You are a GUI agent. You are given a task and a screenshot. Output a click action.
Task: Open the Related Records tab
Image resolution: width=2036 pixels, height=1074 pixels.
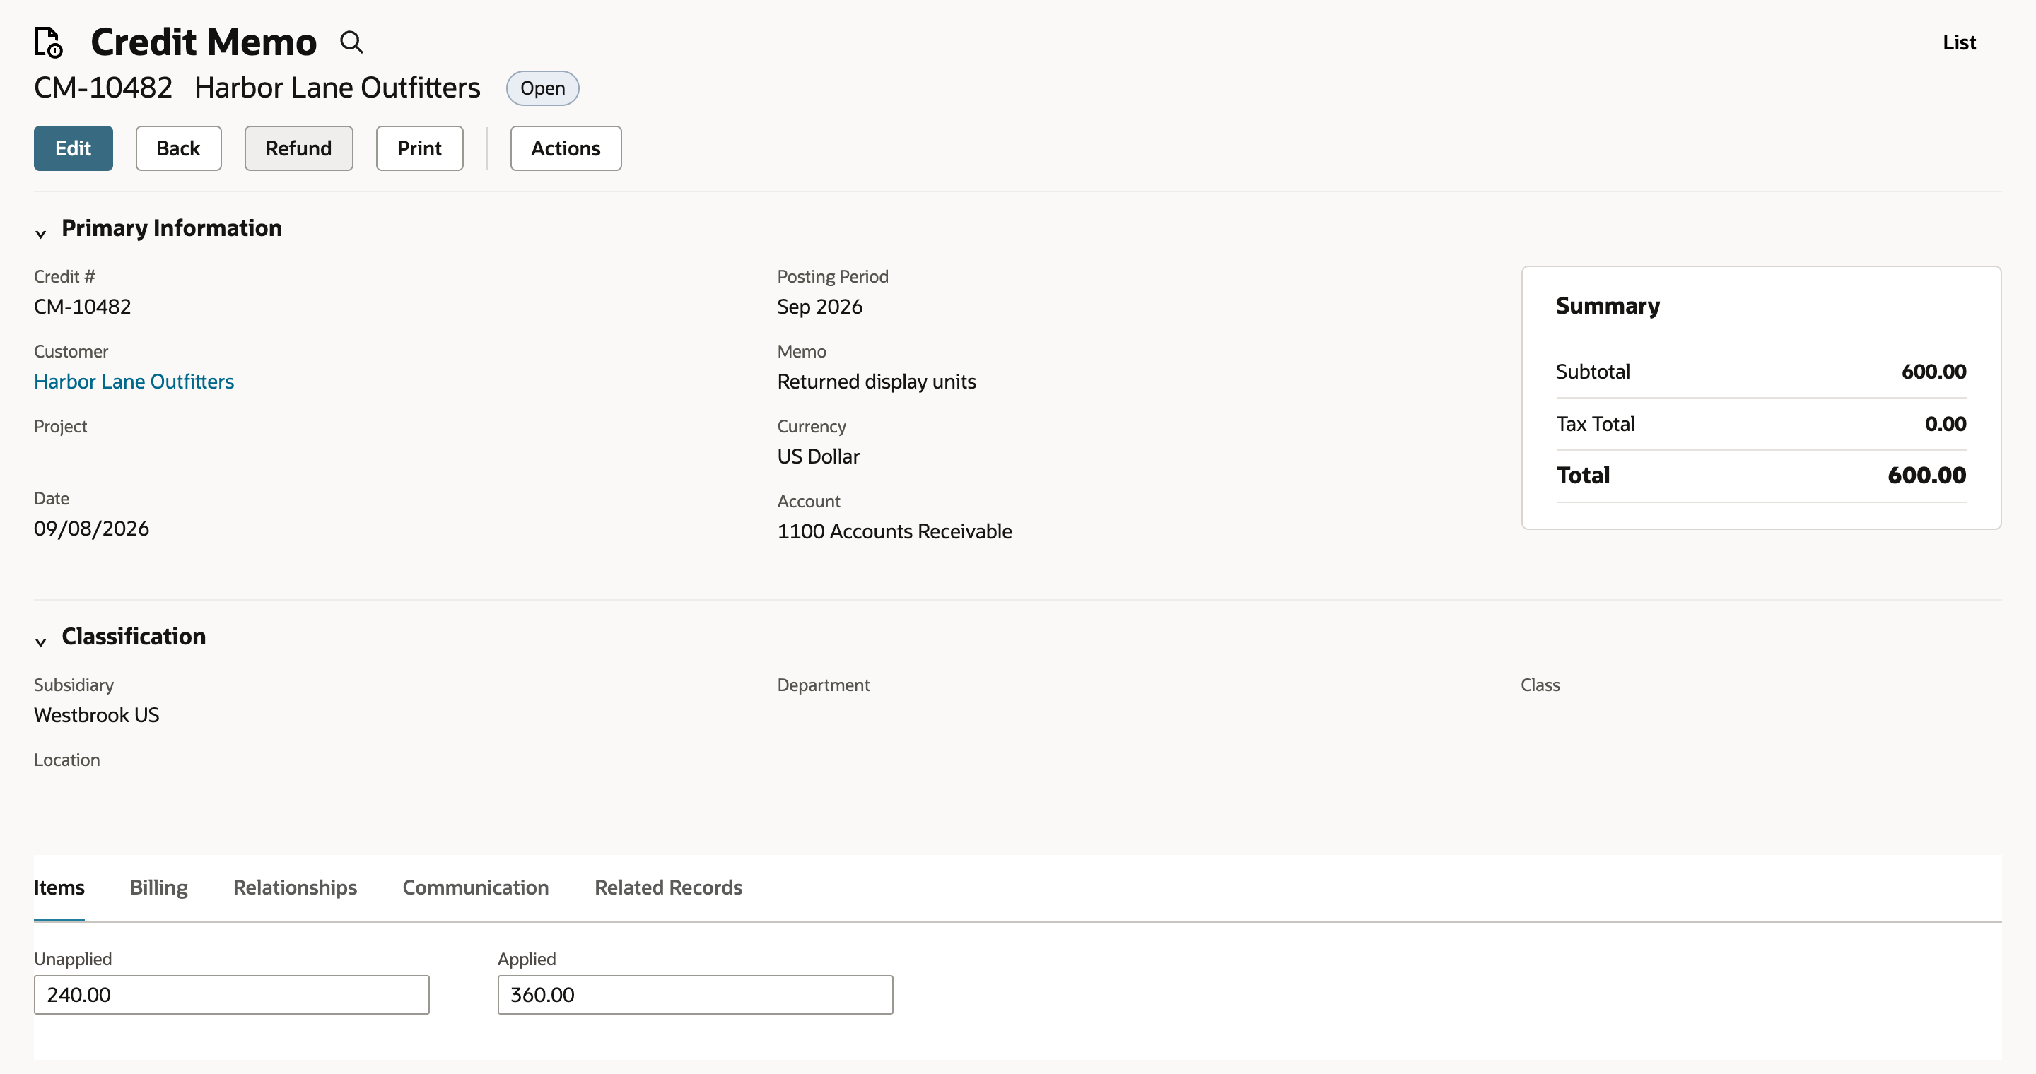[x=669, y=887]
